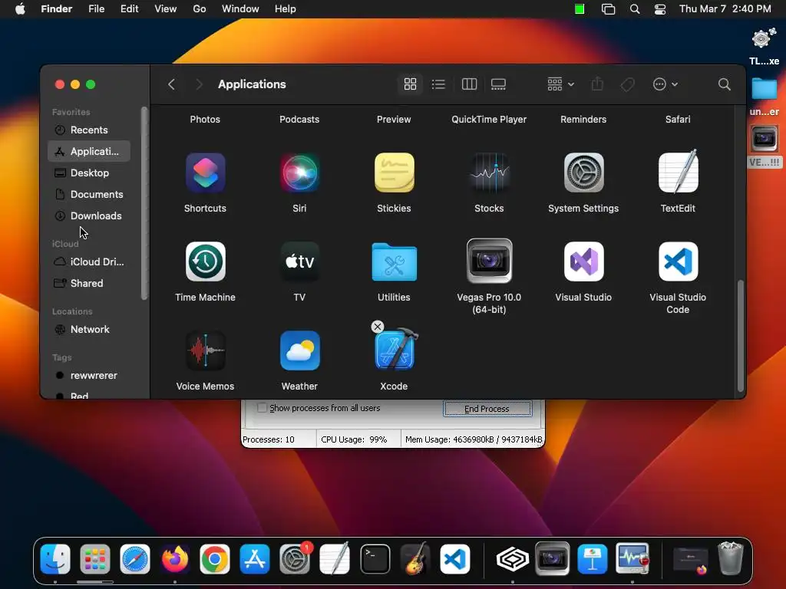The width and height of the screenshot is (786, 589).
Task: Select Applications in the sidebar
Action: (x=89, y=151)
